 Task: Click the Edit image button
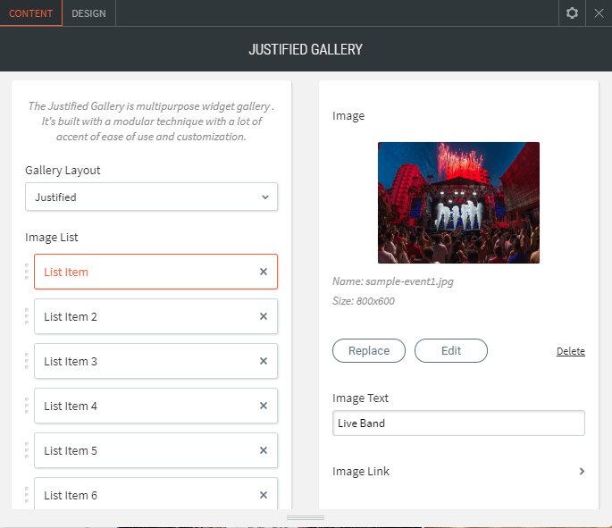point(451,351)
